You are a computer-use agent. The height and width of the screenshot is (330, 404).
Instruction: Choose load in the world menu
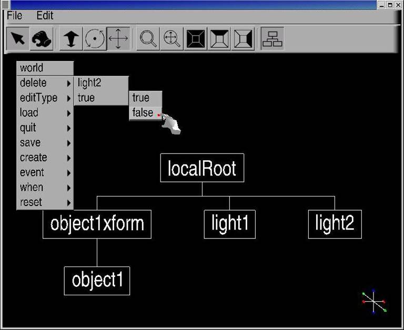[x=45, y=113]
